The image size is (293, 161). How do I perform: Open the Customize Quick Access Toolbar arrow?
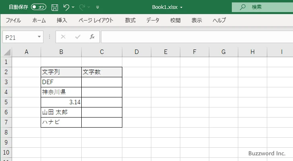coord(97,7)
